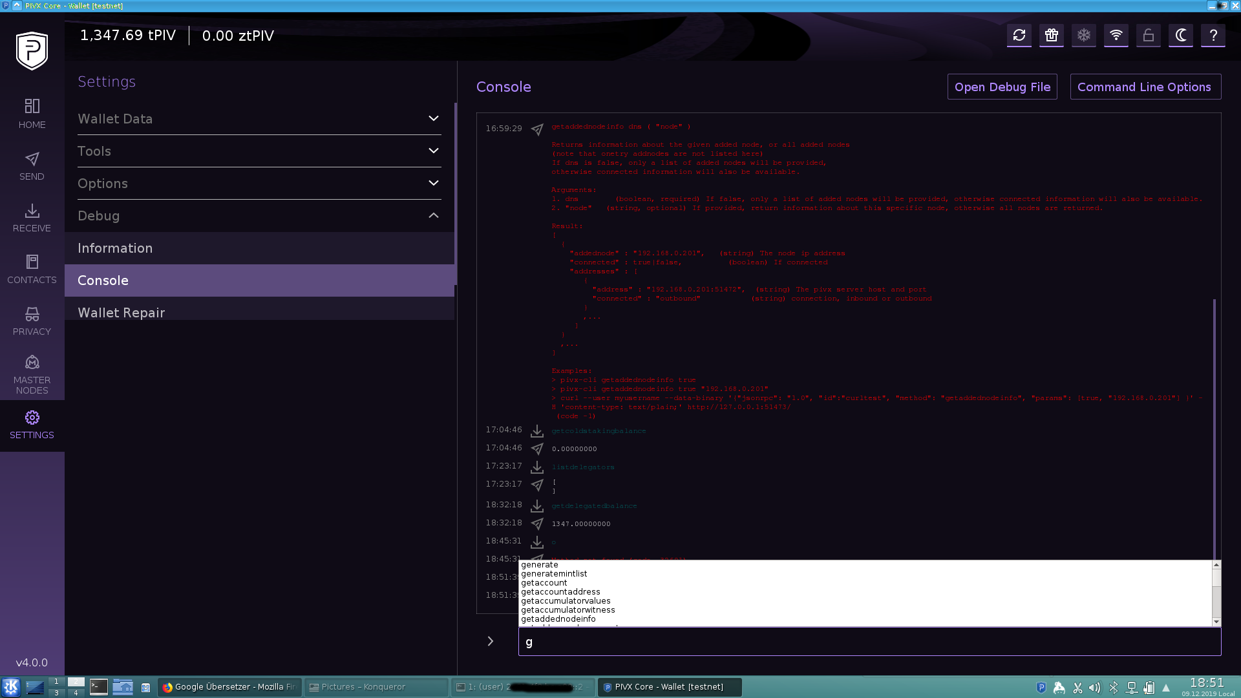
Task: Switch to virtual desktop 2
Action: [x=76, y=682]
